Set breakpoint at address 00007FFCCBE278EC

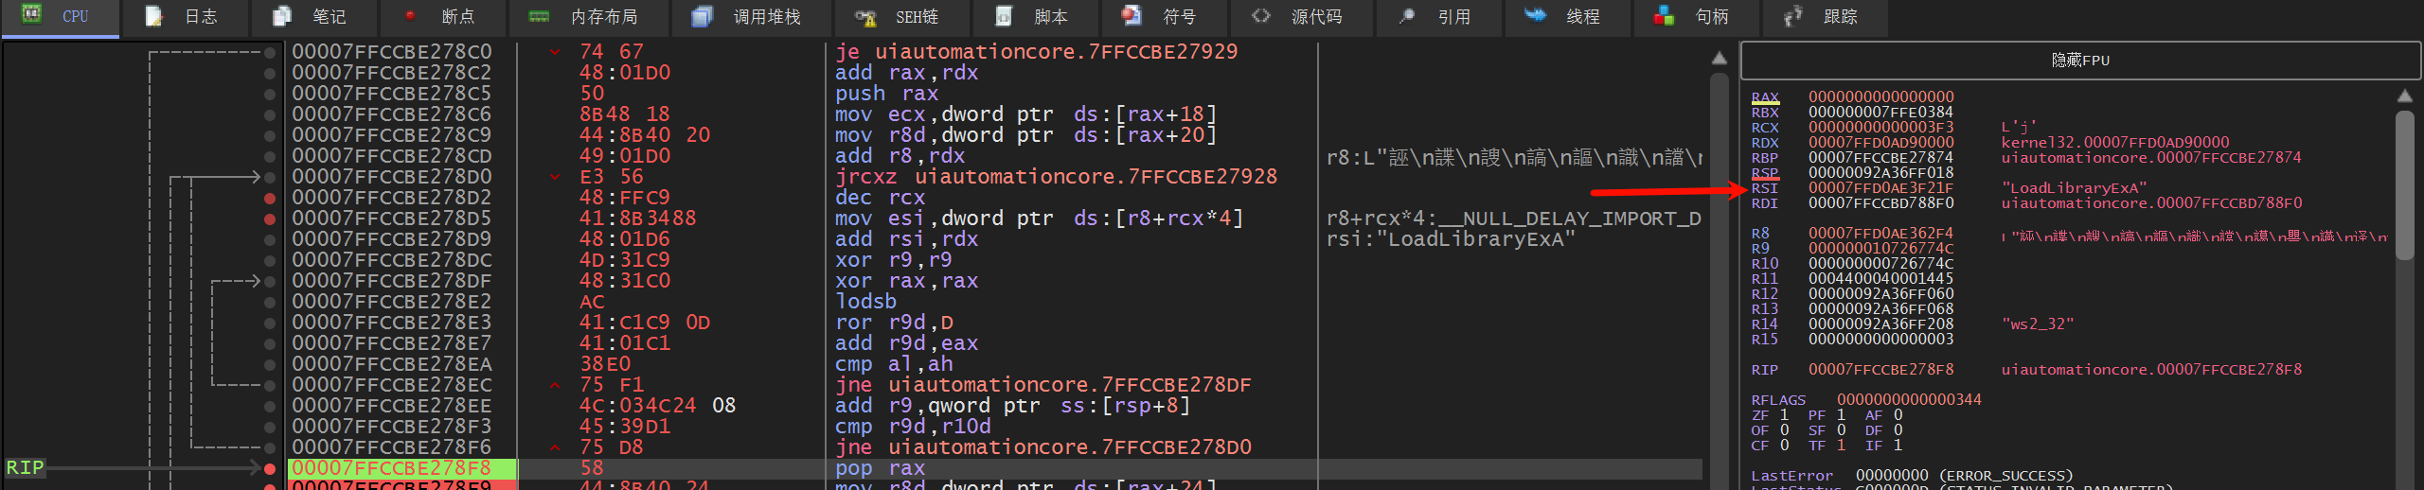(270, 385)
